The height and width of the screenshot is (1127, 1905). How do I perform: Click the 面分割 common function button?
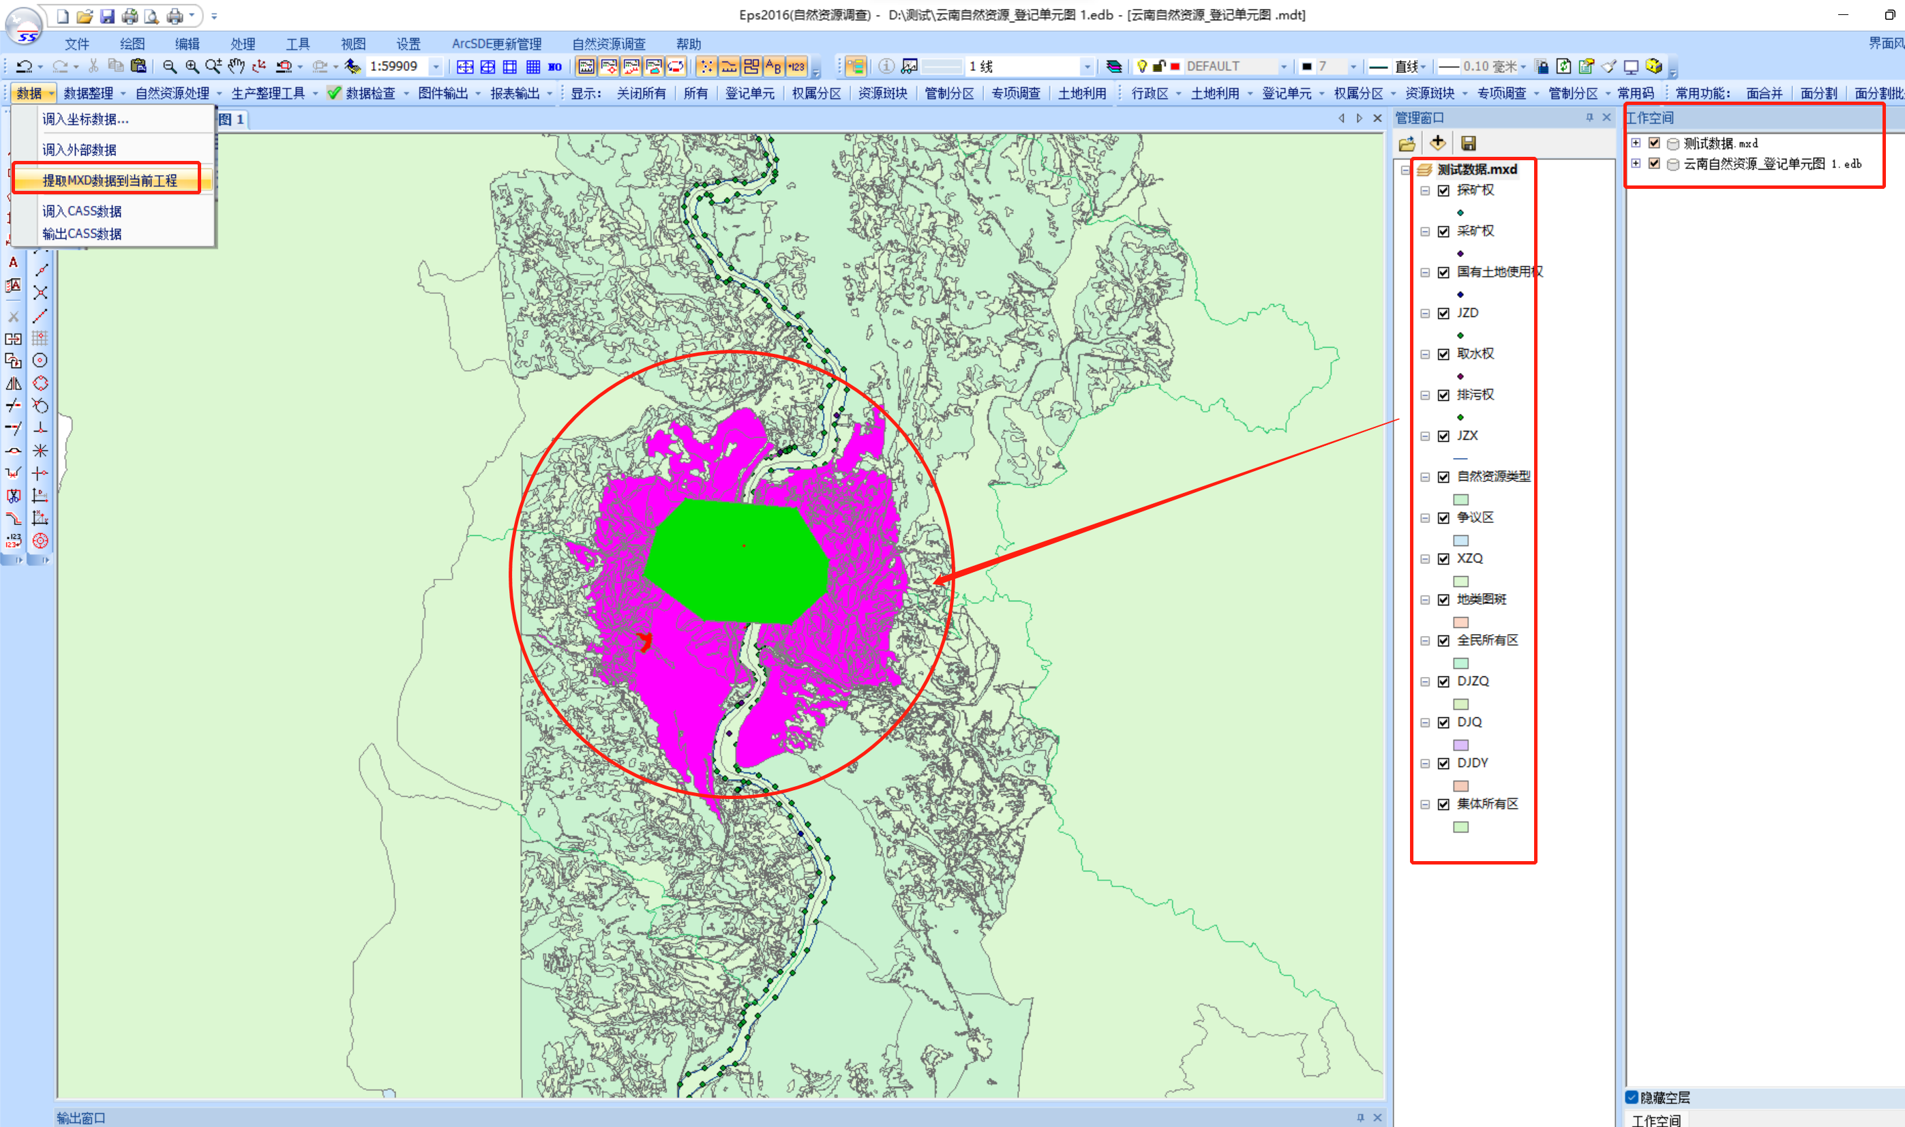tap(1818, 93)
